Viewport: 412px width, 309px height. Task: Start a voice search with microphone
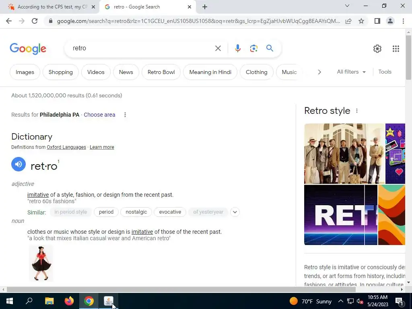point(237,48)
